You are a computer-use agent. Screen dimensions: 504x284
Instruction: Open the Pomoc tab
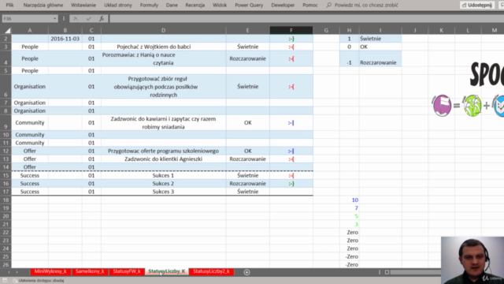click(x=310, y=6)
